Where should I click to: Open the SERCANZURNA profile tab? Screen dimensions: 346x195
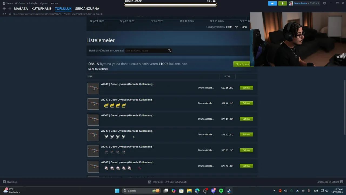click(x=87, y=9)
